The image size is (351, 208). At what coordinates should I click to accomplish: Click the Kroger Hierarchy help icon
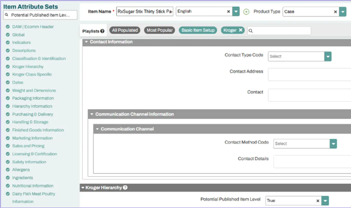[125, 188]
